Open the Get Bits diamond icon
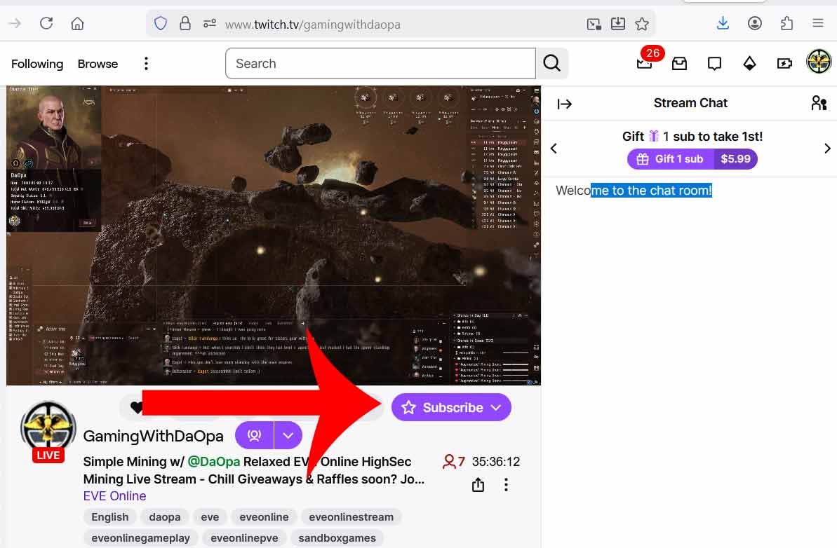This screenshot has width=837, height=548. (749, 64)
